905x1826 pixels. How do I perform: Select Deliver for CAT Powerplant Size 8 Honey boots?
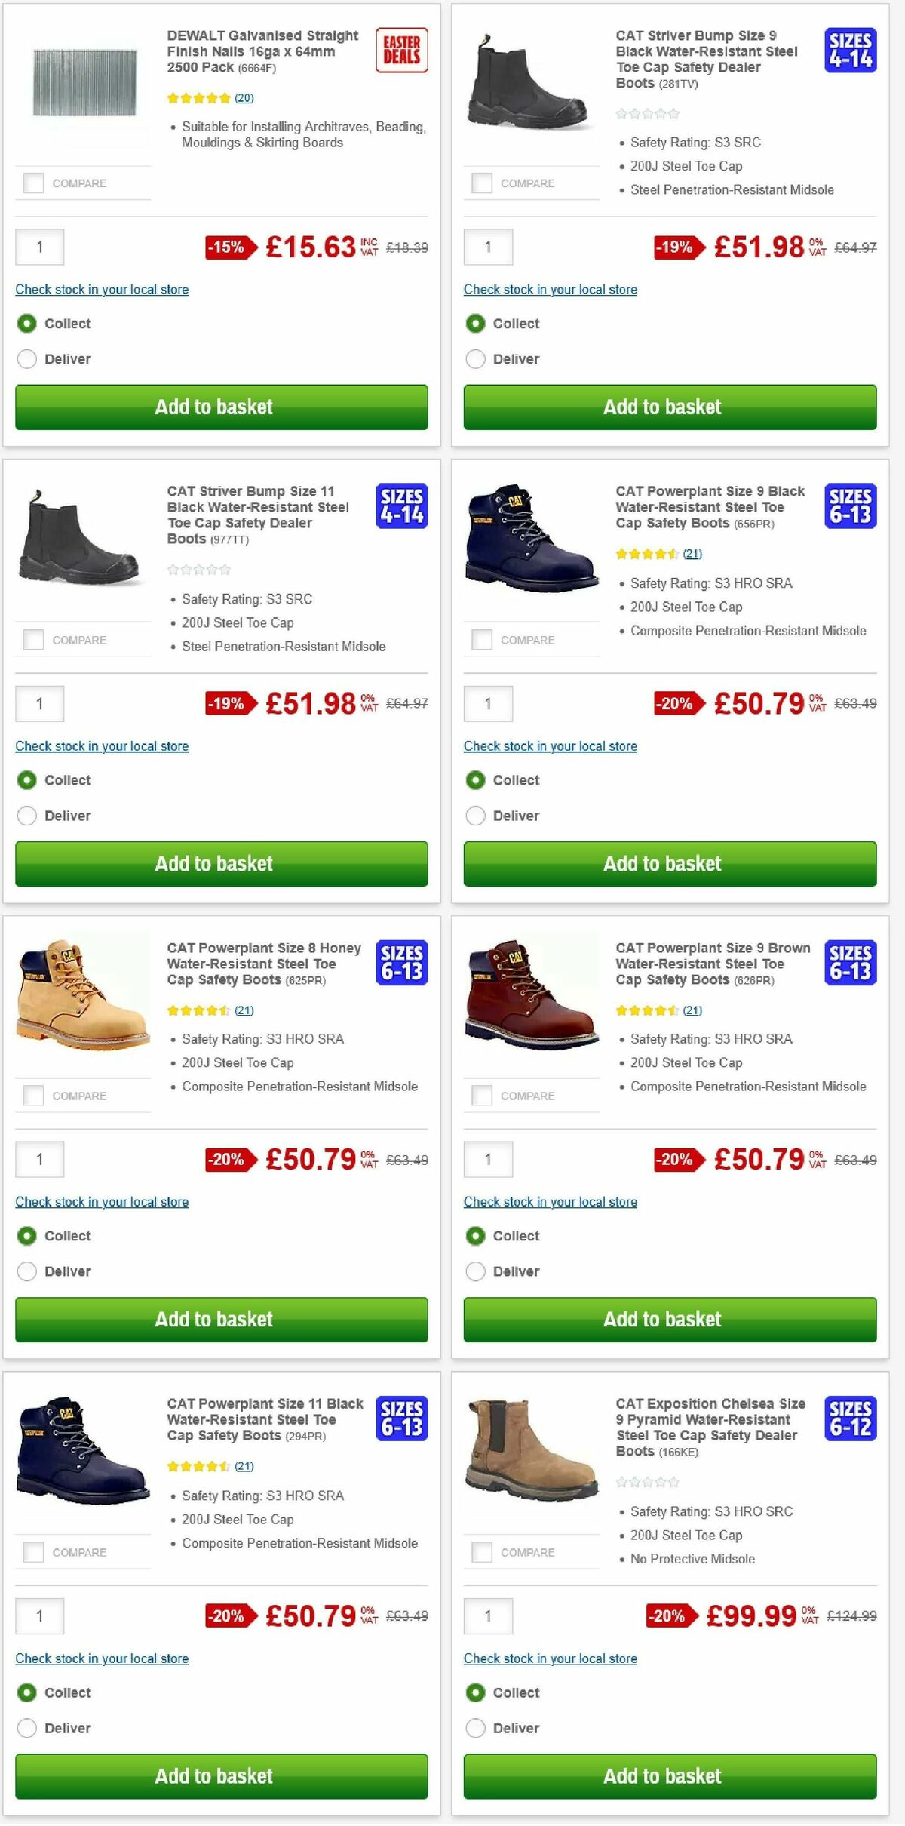[x=27, y=1271]
